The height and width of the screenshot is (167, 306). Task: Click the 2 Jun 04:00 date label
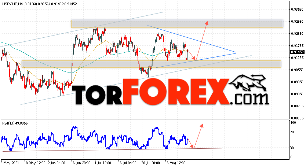[x=56, y=163]
